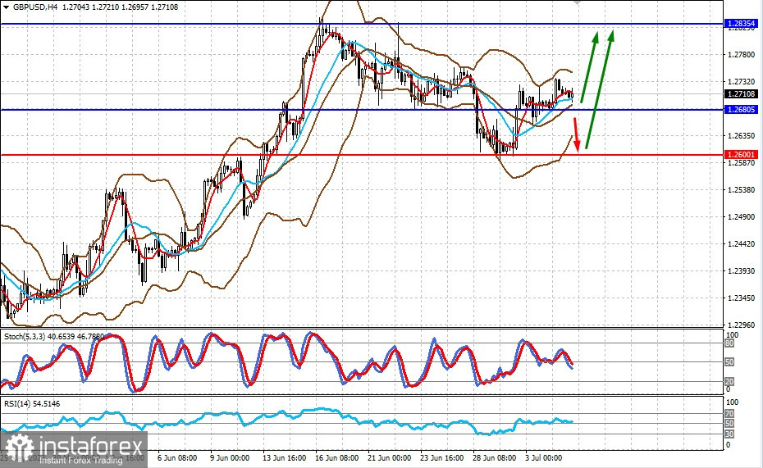The image size is (763, 468).
Task: Click the 1.24900 price axis value
Action: coord(741,216)
